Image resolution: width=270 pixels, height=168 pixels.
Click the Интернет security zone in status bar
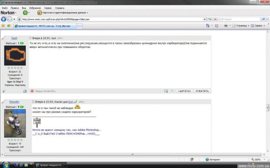pyautogui.click(x=213, y=159)
